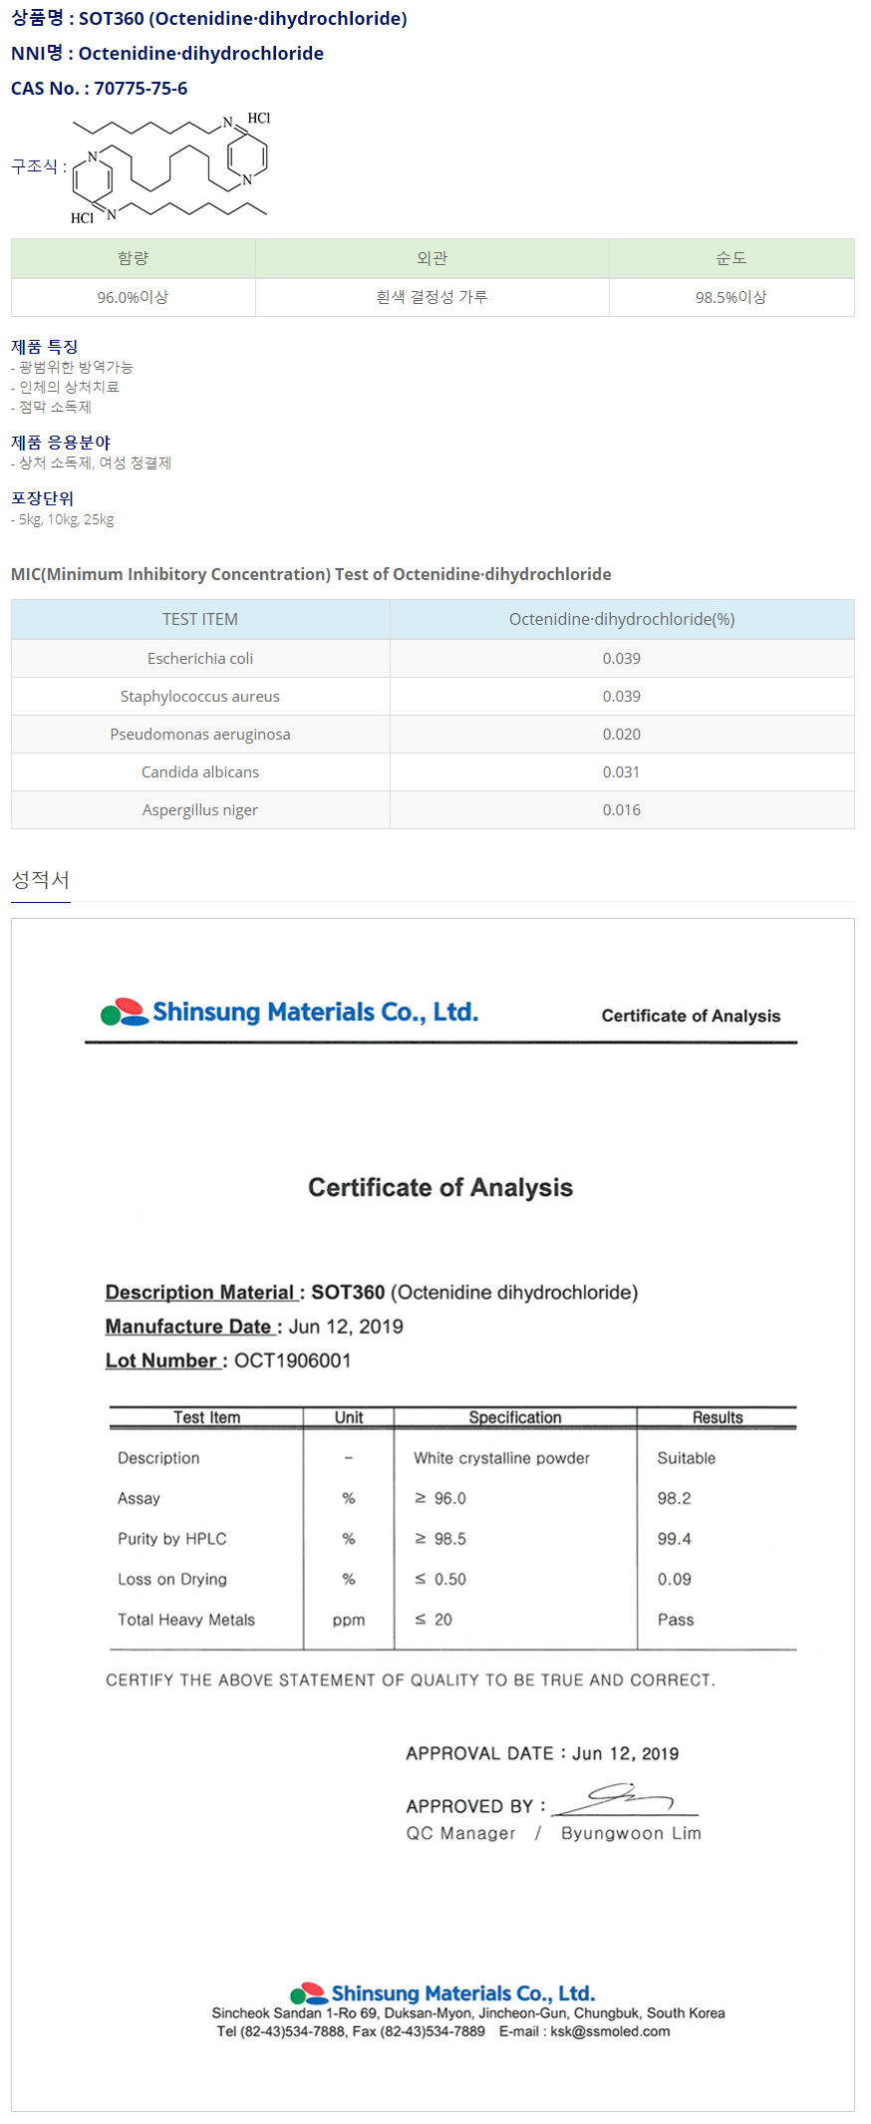Click the 제품 응용분야 heading
The height and width of the screenshot is (2124, 871).
click(61, 443)
